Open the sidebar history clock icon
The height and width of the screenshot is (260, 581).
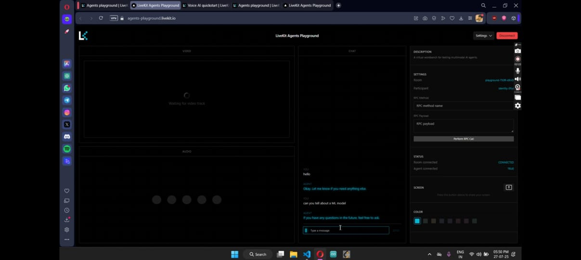pyautogui.click(x=67, y=210)
